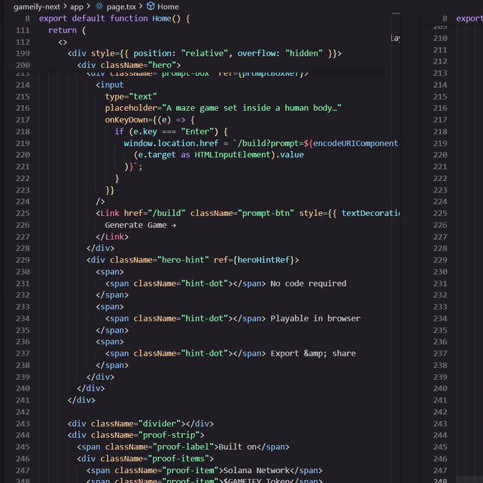Click Link href="/build" opening tag
The height and width of the screenshot is (483, 483).
tap(248, 213)
